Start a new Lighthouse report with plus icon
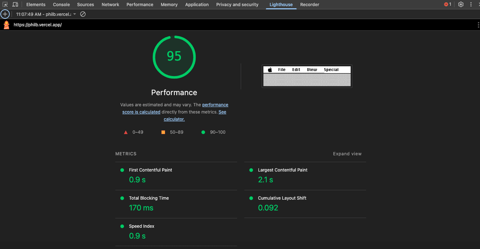Viewport: 480px width, 249px height. tap(5, 14)
